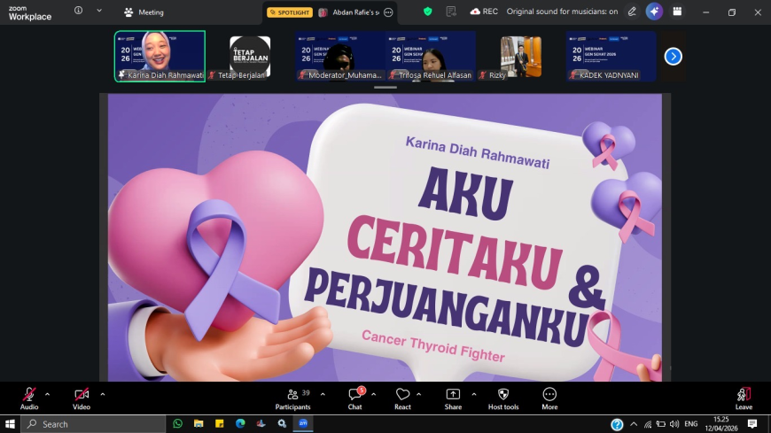Select Karina Diah Rahmawati video thumbnail
Viewport: 771px width, 433px height.
pyautogui.click(x=160, y=56)
